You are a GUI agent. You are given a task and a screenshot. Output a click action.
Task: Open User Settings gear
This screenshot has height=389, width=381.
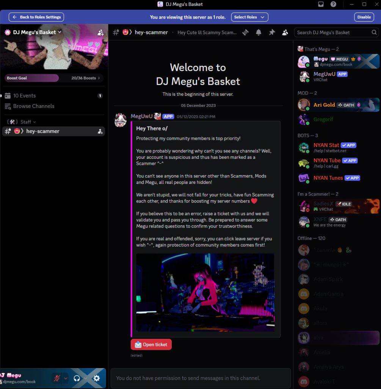pos(97,378)
